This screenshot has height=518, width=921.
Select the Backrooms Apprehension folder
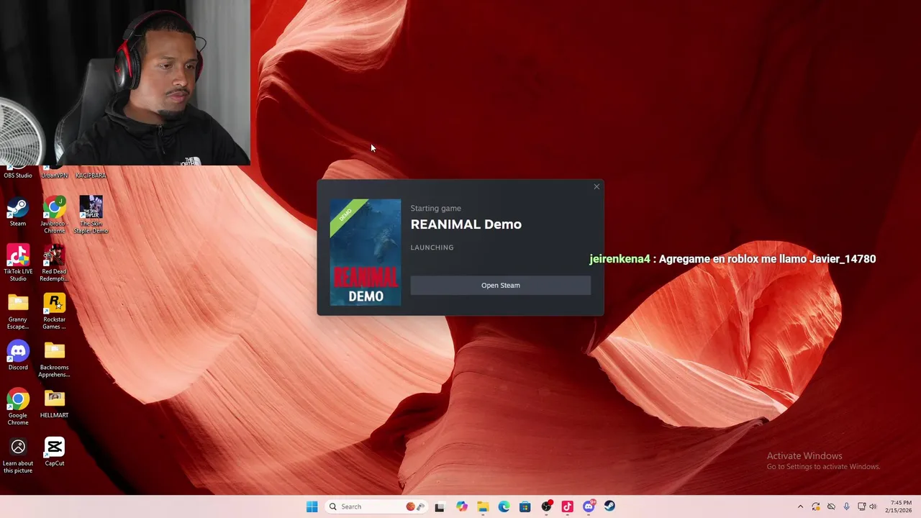tap(54, 360)
